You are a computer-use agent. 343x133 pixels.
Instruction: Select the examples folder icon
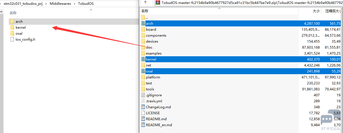click(x=143, y=53)
